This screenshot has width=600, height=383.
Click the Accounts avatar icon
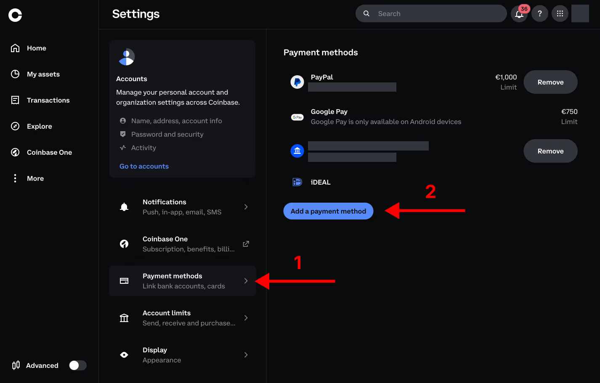point(127,57)
